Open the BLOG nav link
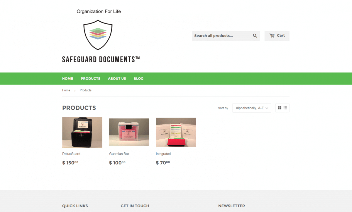Screen dimensions: 352x212 click(138, 79)
